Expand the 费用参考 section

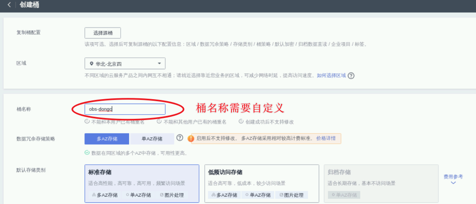click(453, 179)
